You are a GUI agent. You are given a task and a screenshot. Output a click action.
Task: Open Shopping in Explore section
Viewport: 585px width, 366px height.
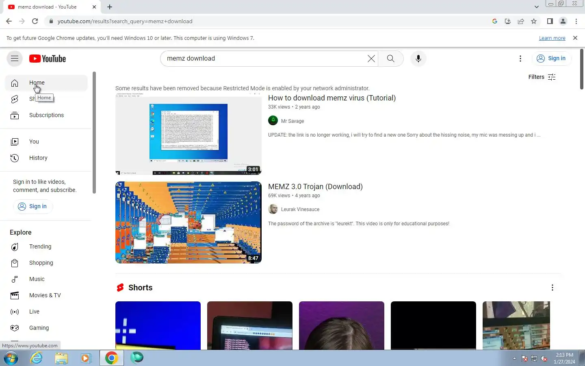[x=46, y=263]
